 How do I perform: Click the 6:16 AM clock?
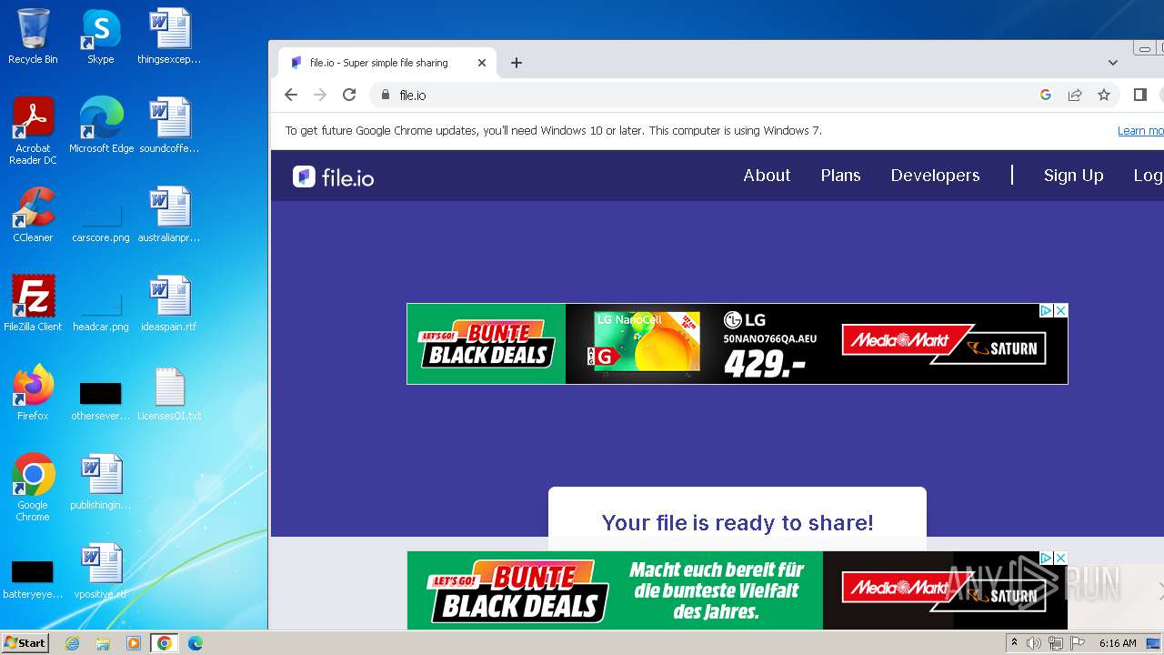tap(1118, 643)
